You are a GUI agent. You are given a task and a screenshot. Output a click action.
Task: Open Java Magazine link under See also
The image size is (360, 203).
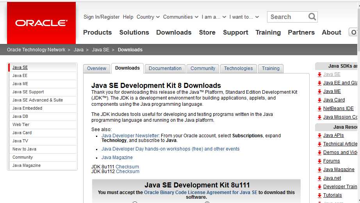point(117,157)
